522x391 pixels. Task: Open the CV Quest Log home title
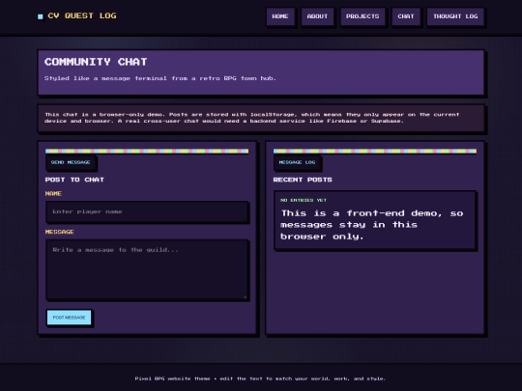click(82, 15)
